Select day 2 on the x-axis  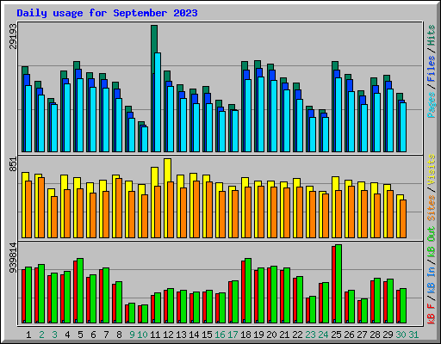pos(41,335)
